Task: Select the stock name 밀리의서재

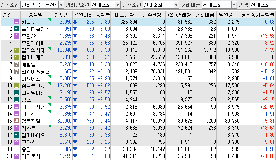Action: 33,50
